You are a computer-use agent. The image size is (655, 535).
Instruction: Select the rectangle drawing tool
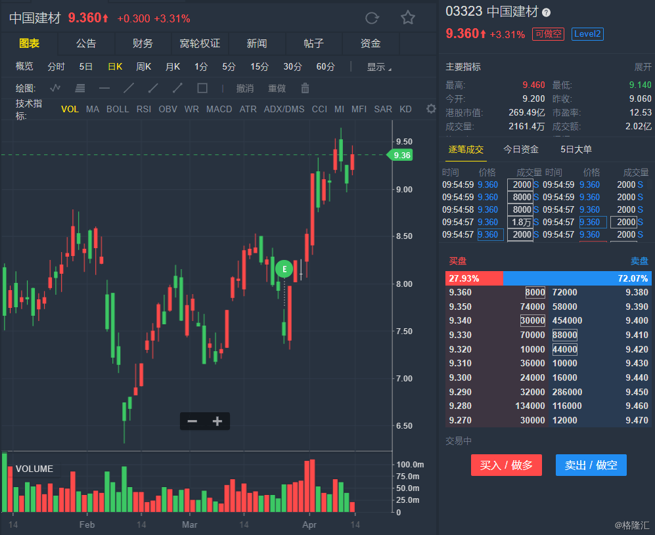(202, 88)
